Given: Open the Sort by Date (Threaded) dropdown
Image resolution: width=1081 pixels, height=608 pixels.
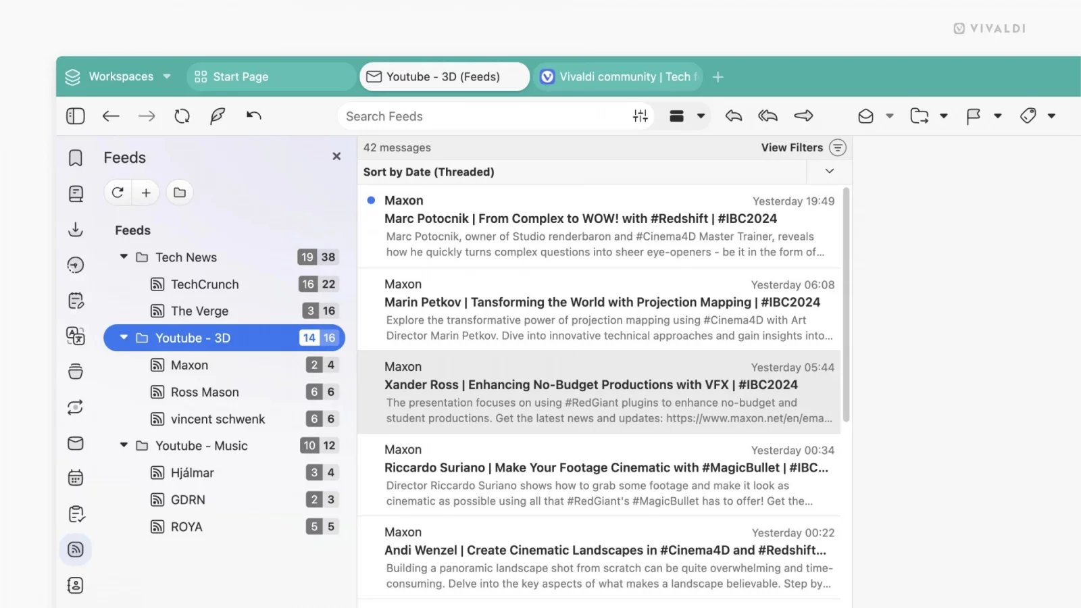Looking at the screenshot, I should tap(829, 172).
